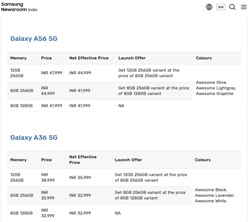
Task: Select the INR 47,999 price cell
Action: point(51,73)
